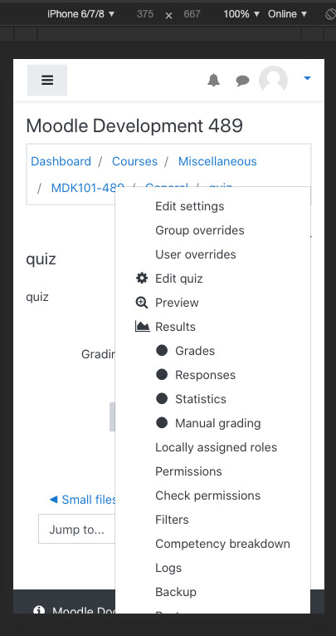Follow the Dashboard breadcrumb link
The width and height of the screenshot is (336, 636).
point(61,161)
